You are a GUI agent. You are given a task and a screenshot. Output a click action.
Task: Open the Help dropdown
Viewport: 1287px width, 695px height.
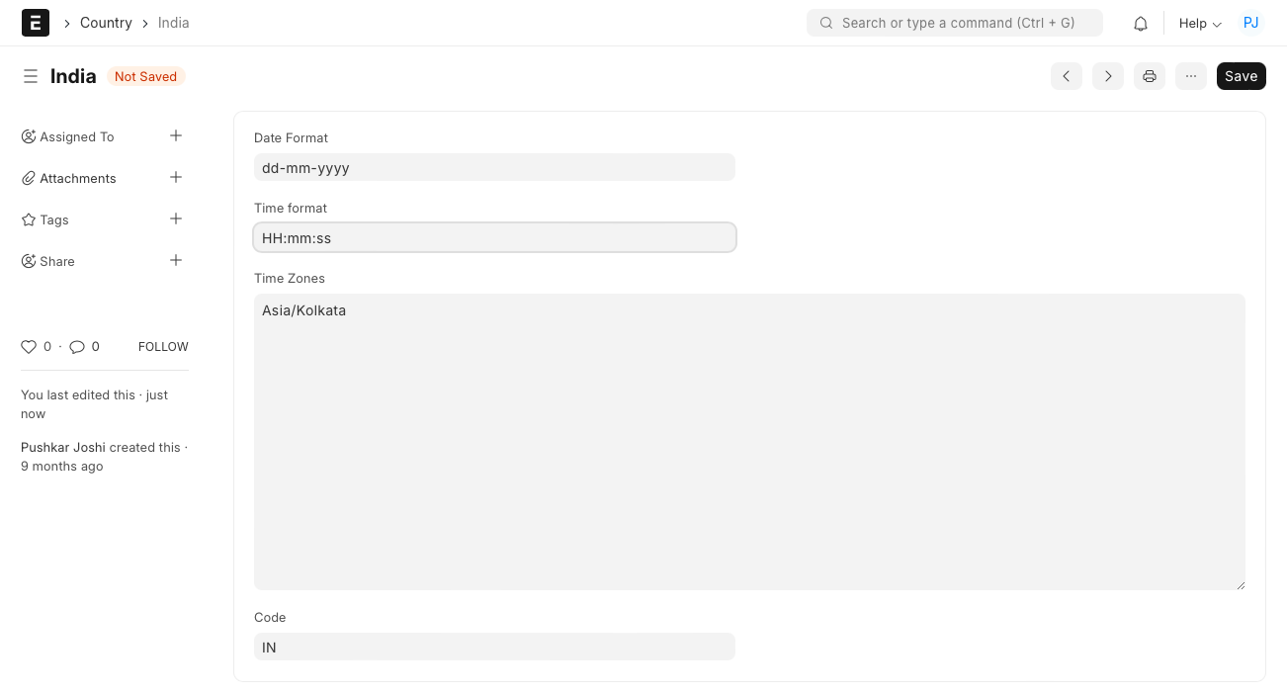1198,23
